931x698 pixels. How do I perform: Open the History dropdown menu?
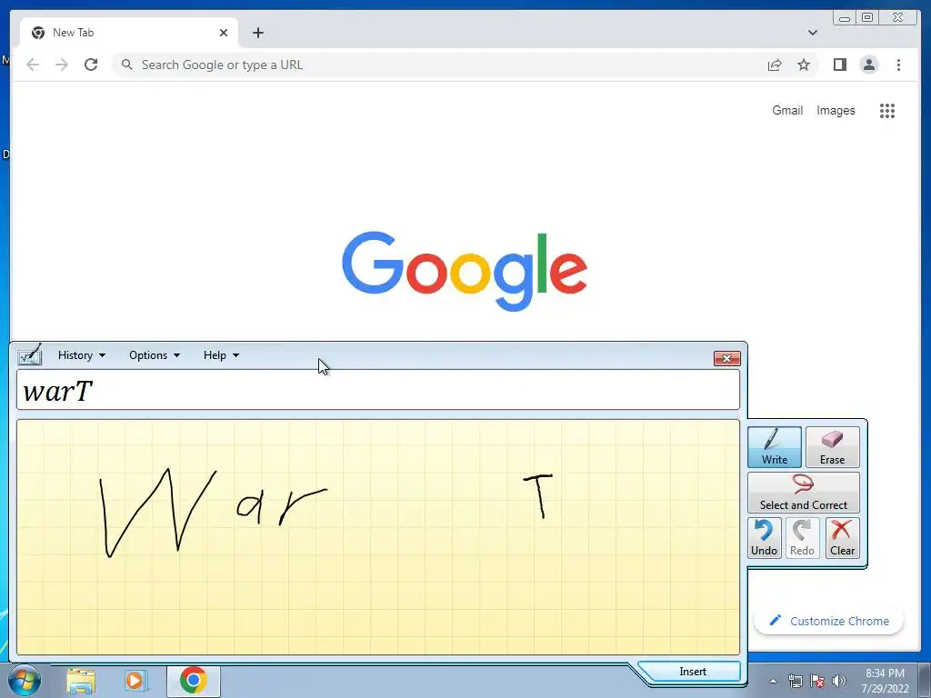81,355
